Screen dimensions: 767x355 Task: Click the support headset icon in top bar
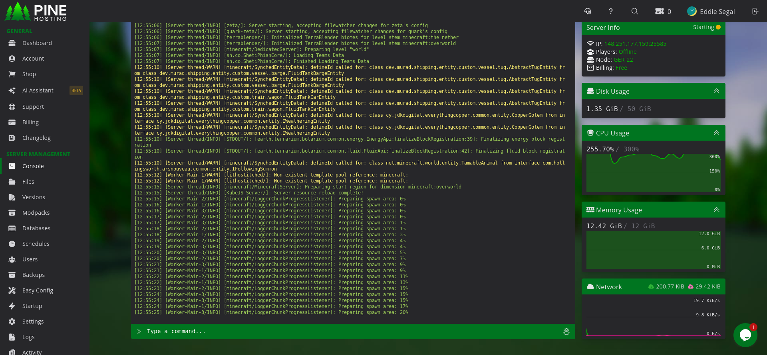pos(588,11)
